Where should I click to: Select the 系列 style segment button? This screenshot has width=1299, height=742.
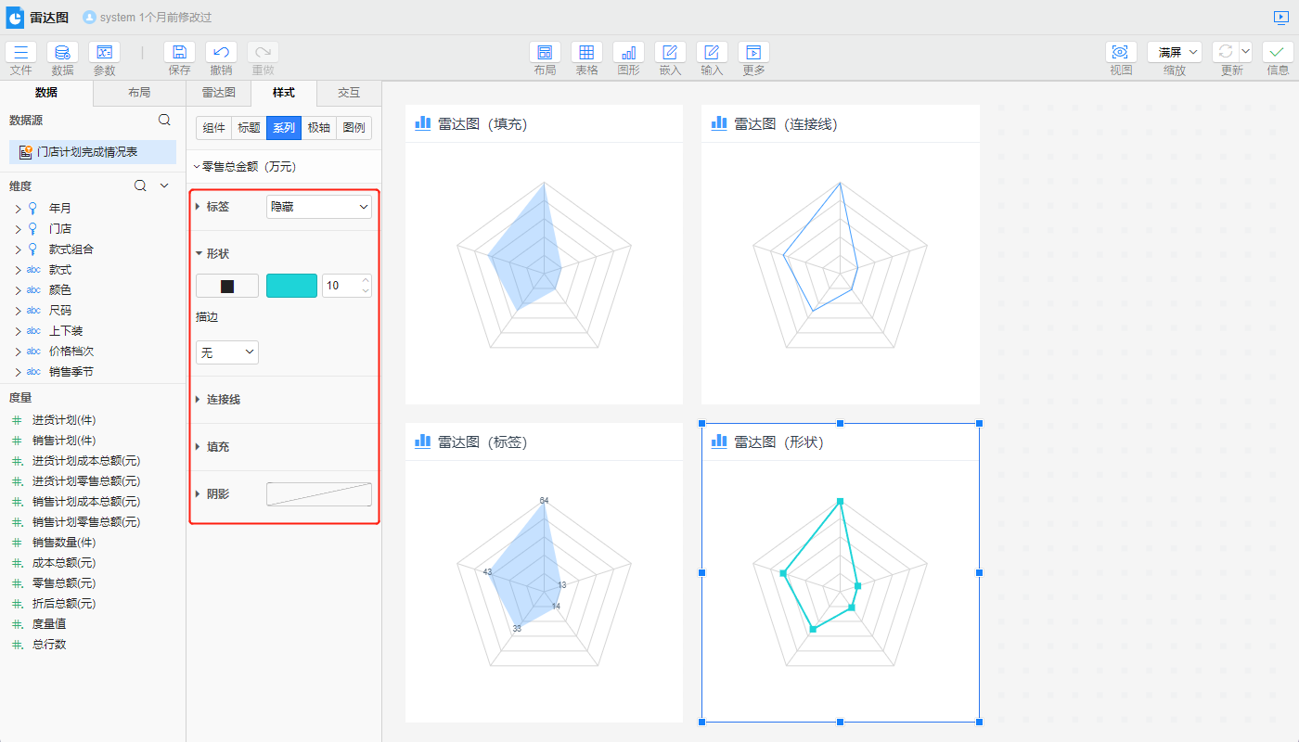284,128
